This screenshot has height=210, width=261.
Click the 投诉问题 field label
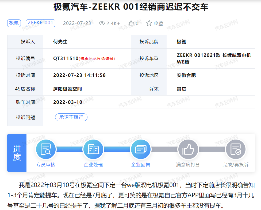coord(25,117)
